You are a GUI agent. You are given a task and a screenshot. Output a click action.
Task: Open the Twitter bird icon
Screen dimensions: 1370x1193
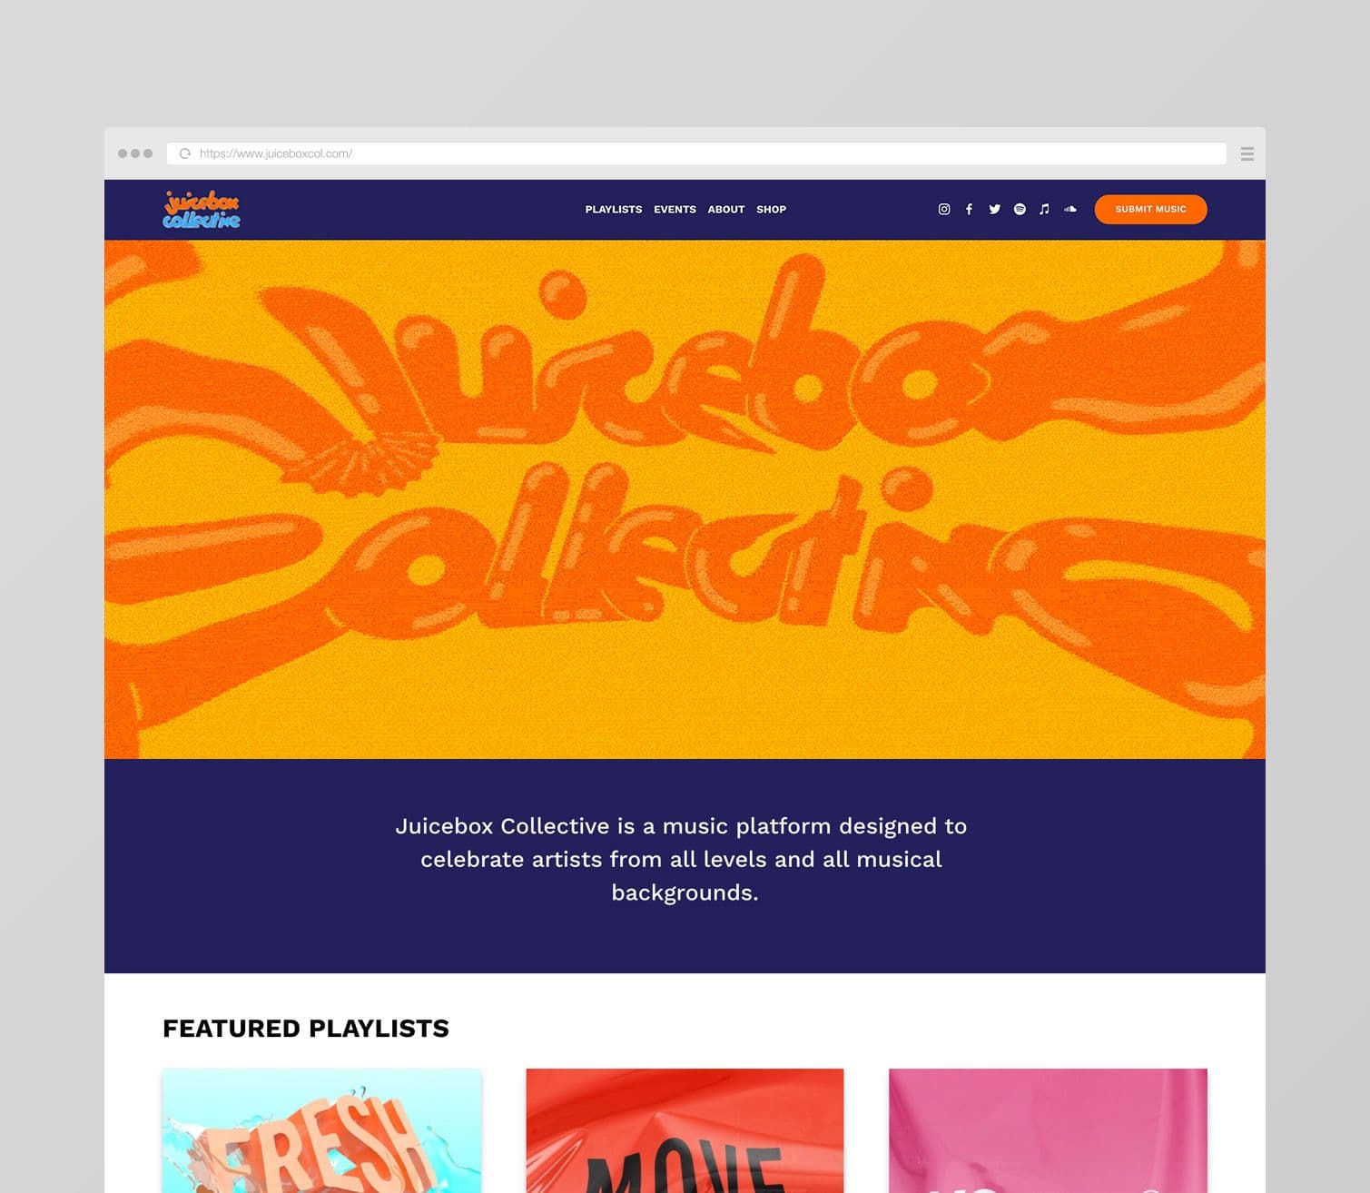coord(994,209)
